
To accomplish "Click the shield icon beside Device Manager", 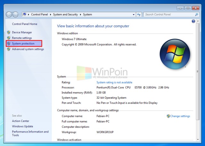I will [x=9, y=32].
